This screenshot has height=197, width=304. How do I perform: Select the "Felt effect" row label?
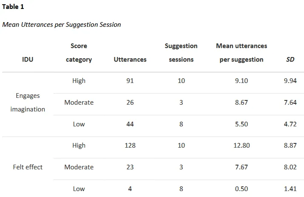click(x=28, y=167)
